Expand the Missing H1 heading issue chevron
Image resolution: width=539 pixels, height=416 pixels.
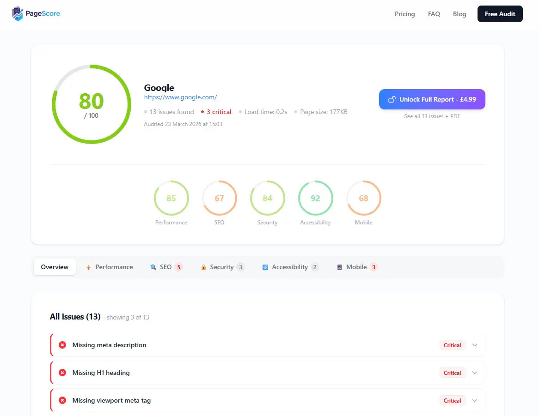click(x=475, y=373)
